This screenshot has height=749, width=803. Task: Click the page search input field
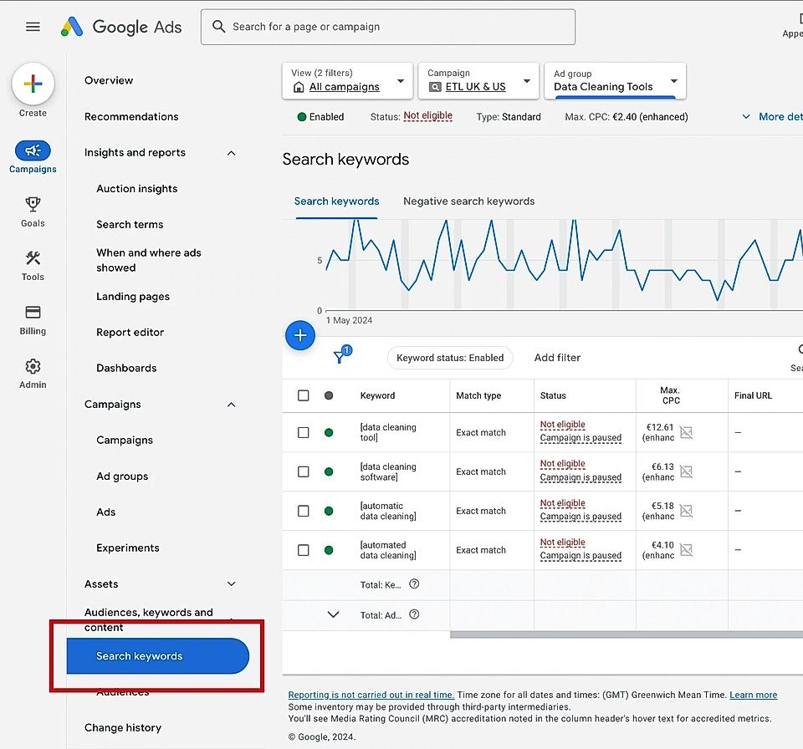coord(387,27)
